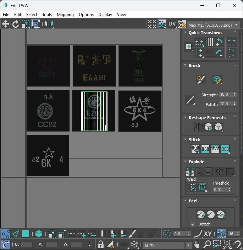Click Stitch to Source icon
Screen dimensions: 243x250
click(215, 149)
